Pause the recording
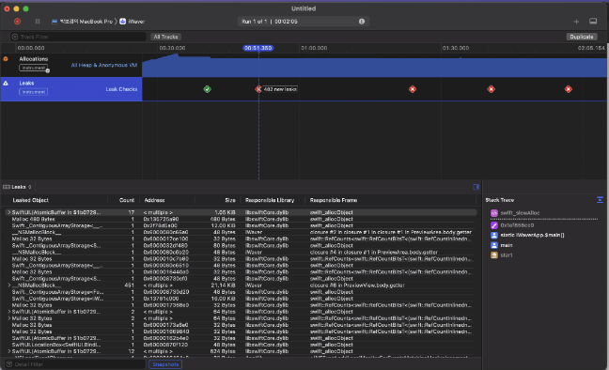609x370 pixels. pos(38,22)
